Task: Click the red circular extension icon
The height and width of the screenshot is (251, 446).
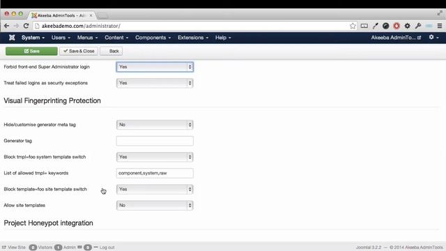Action: coord(397,26)
